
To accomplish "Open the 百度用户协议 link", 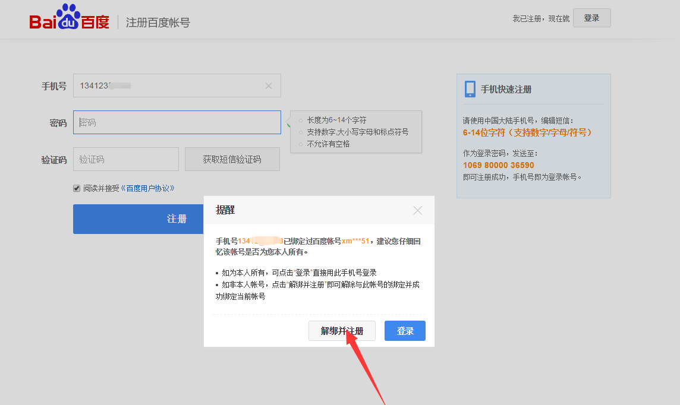I will (147, 188).
